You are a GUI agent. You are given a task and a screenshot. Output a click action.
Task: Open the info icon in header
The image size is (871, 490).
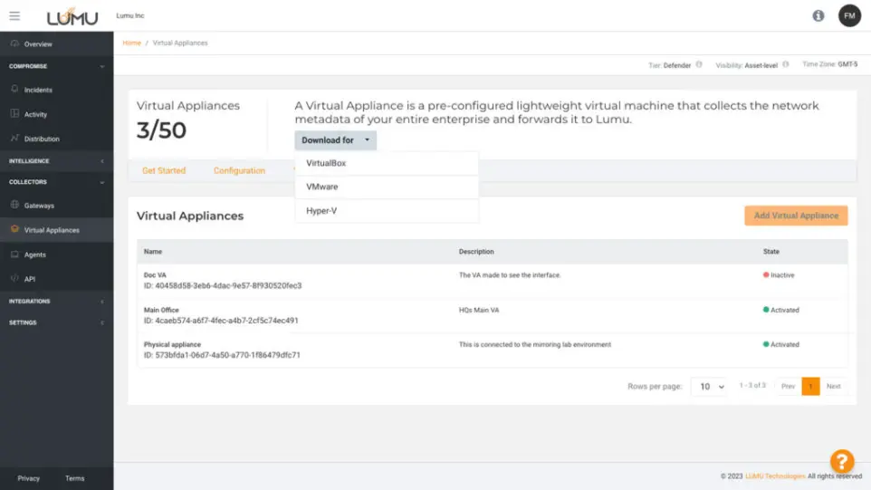coord(818,15)
